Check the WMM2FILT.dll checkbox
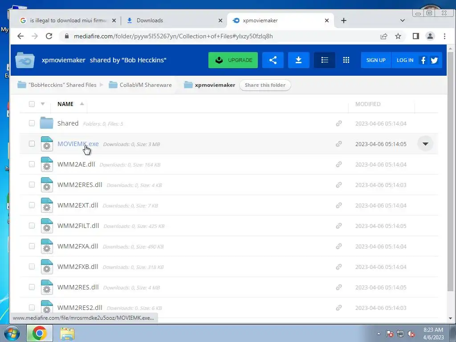 click(x=32, y=226)
